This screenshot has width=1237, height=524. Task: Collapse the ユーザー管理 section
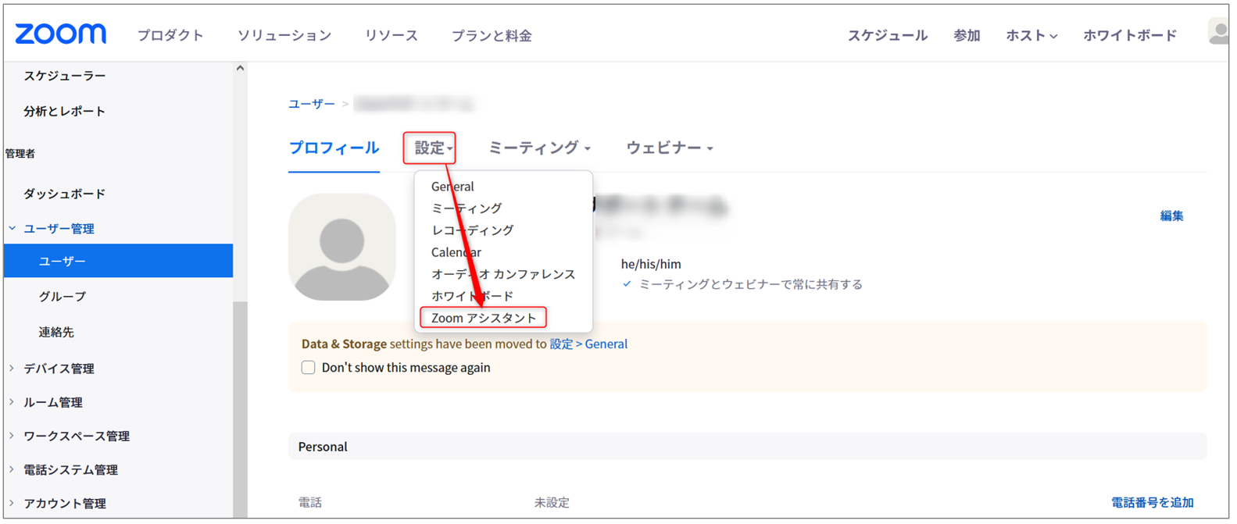[x=13, y=229]
